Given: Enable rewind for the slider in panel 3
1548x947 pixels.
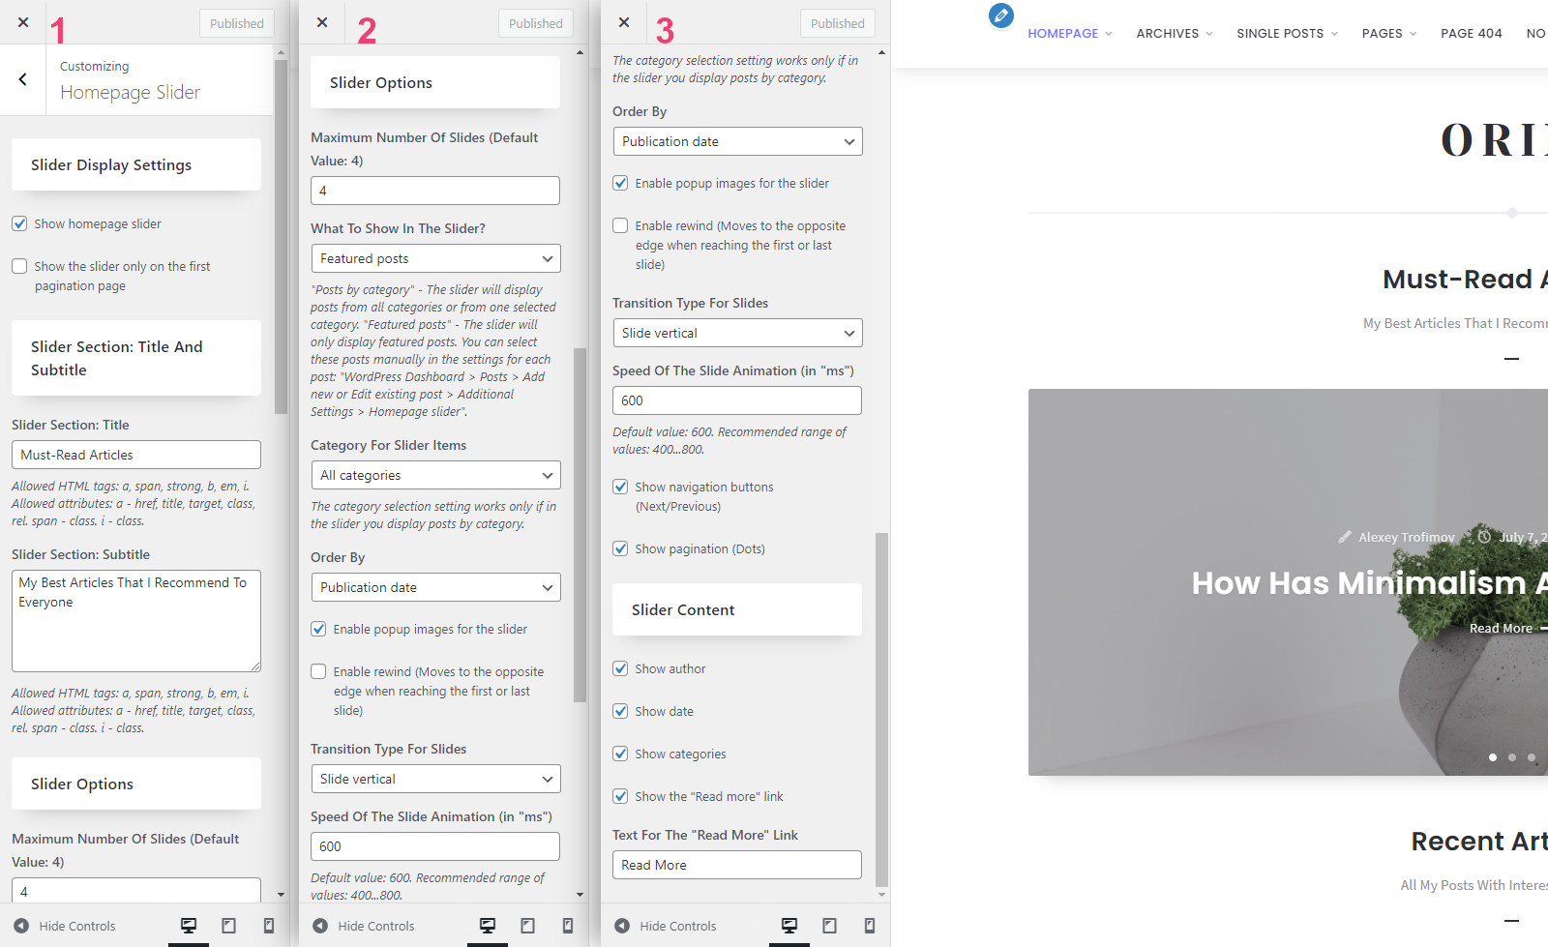Looking at the screenshot, I should pos(620,225).
